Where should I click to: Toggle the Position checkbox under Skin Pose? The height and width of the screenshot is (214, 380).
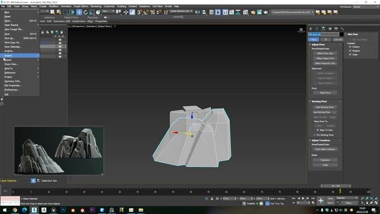pos(350,47)
